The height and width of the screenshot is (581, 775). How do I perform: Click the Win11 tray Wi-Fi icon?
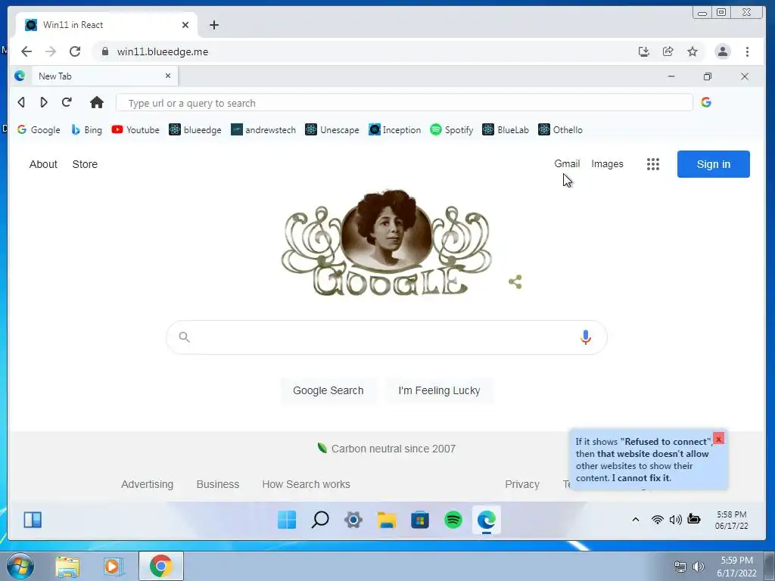tap(658, 519)
